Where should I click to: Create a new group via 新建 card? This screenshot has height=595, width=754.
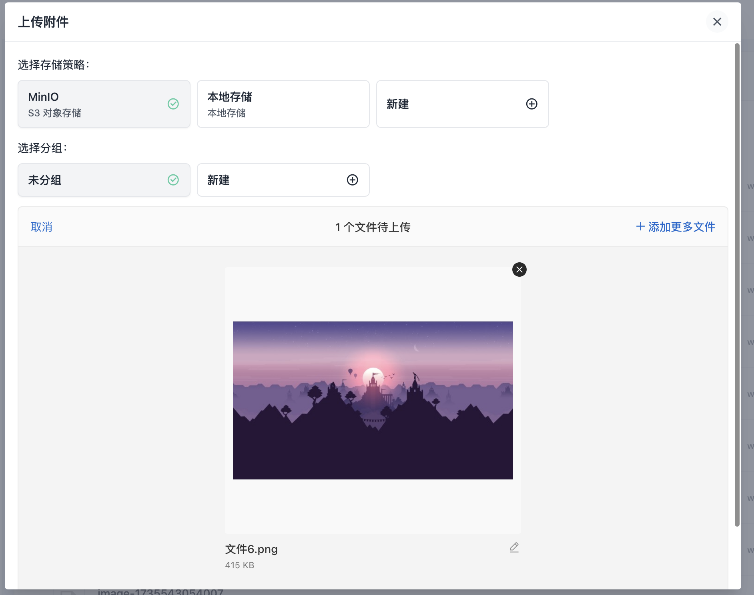tap(283, 180)
